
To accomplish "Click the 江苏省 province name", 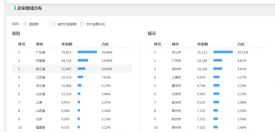I will click(40, 77).
